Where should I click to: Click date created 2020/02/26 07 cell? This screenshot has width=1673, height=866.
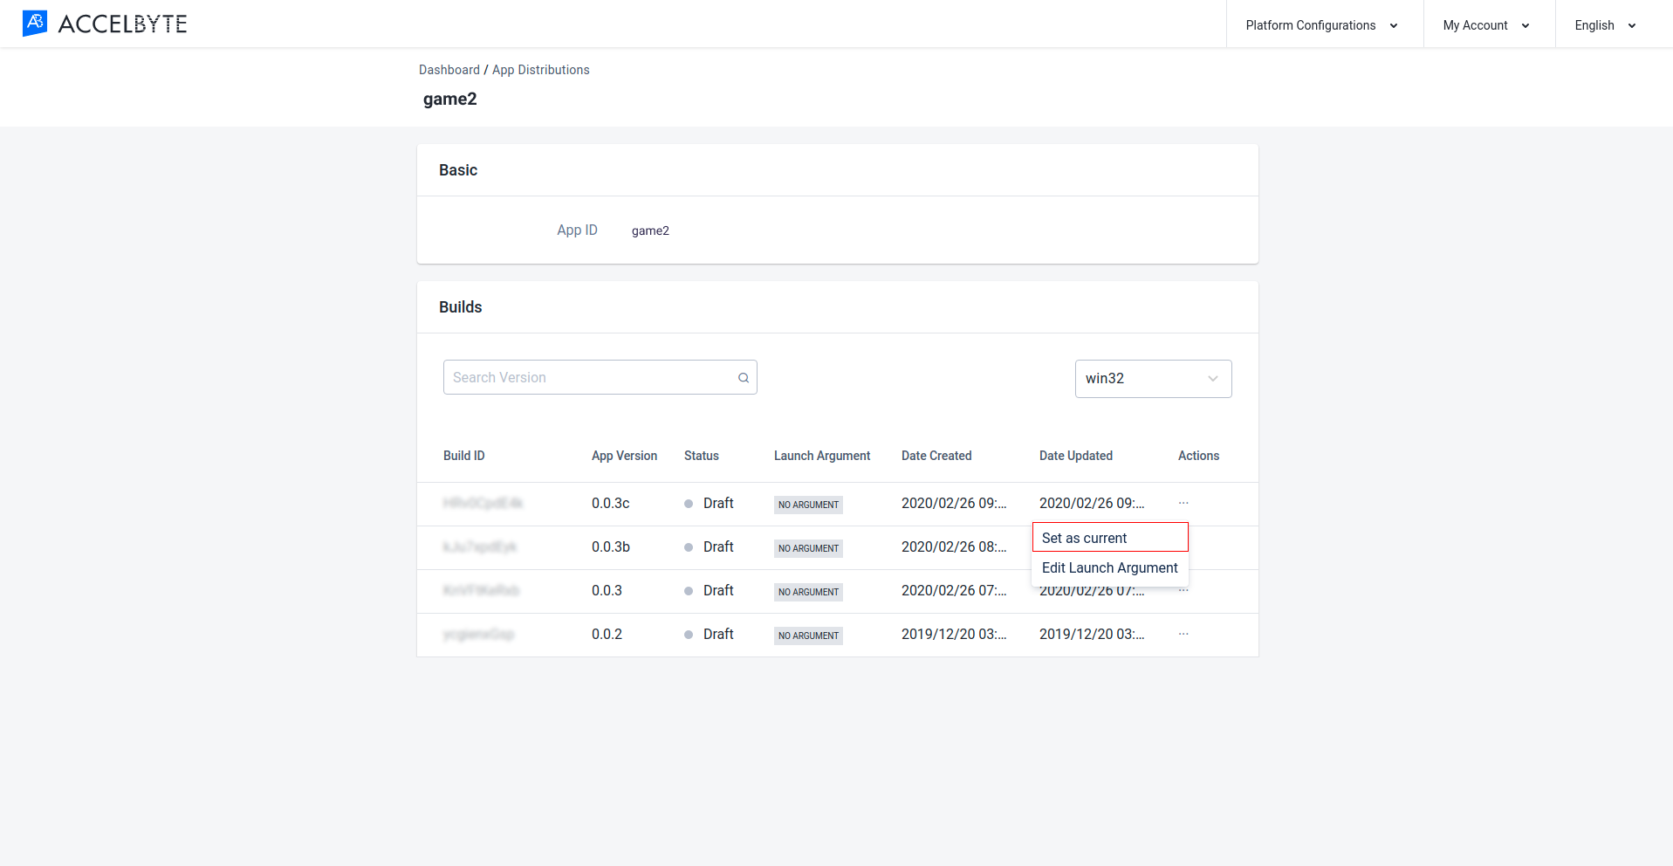954,590
